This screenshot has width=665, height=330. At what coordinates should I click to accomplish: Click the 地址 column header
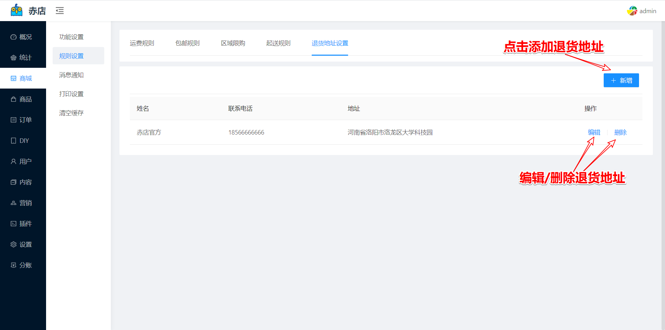pyautogui.click(x=354, y=109)
